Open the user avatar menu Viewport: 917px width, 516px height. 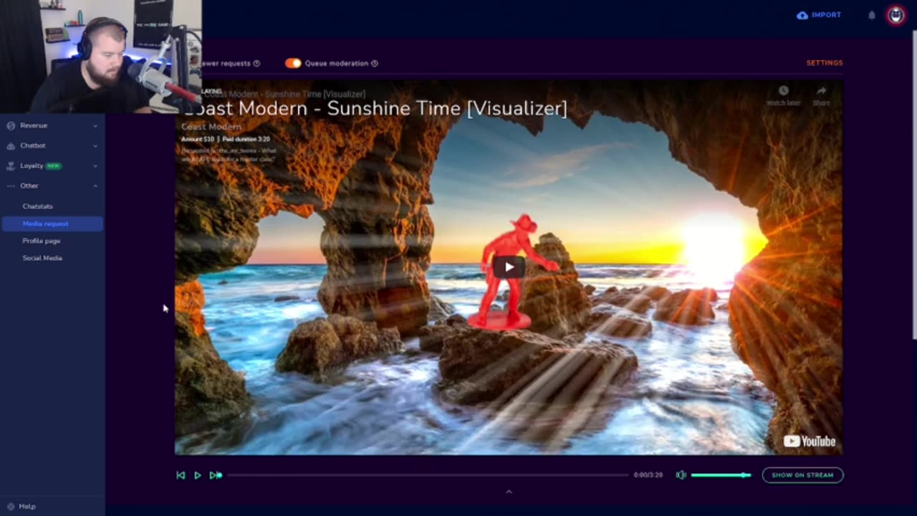point(896,15)
